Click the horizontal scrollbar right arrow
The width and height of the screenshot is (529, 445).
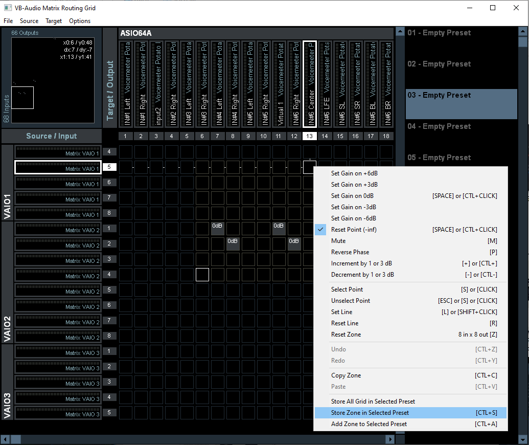pos(390,439)
